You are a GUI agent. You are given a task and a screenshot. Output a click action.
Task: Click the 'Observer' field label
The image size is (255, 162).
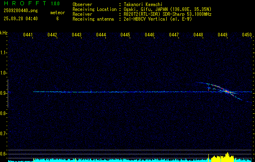pos(82,4)
